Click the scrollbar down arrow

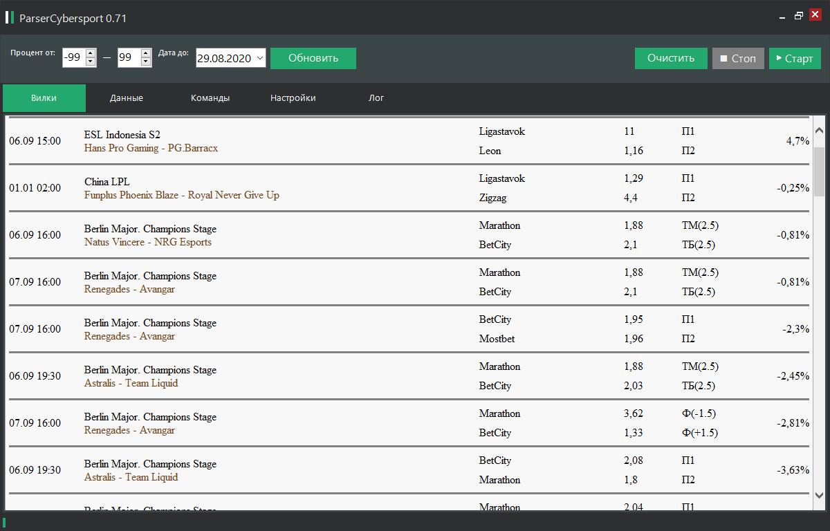click(820, 495)
